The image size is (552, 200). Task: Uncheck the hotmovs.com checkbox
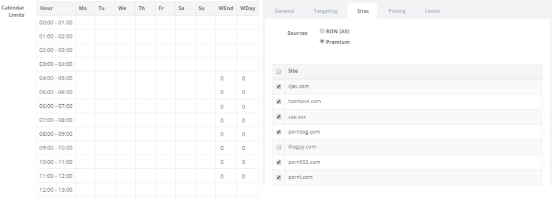(279, 102)
